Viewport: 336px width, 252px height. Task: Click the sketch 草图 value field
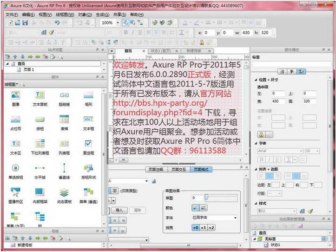pyautogui.click(x=197, y=198)
